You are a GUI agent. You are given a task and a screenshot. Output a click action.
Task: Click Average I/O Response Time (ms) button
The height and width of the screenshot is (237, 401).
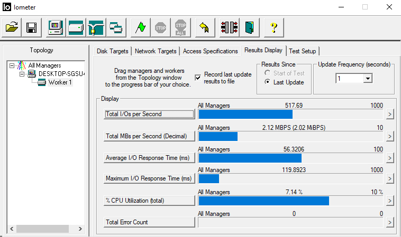149,158
